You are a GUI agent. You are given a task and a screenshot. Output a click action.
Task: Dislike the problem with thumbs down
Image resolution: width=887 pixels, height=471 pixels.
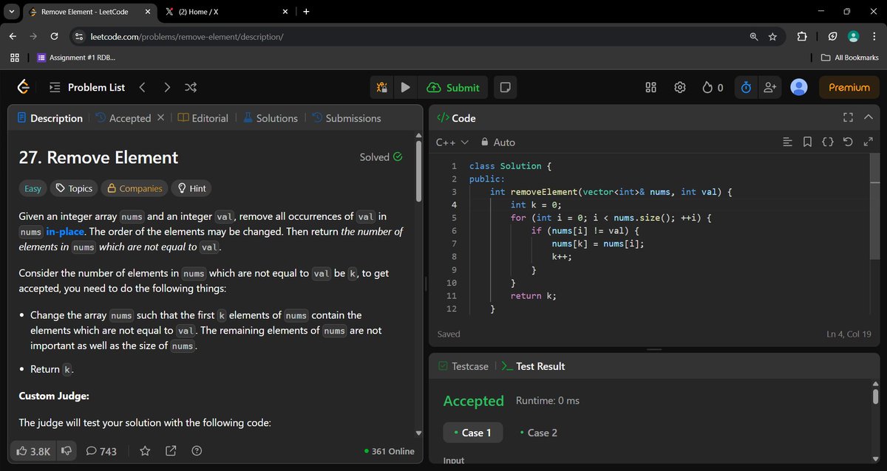[x=67, y=451]
